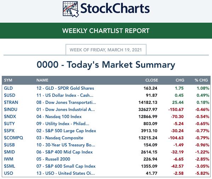This screenshot has width=212, height=179.
Task: Click the IWM symbol link
Action: [8, 159]
